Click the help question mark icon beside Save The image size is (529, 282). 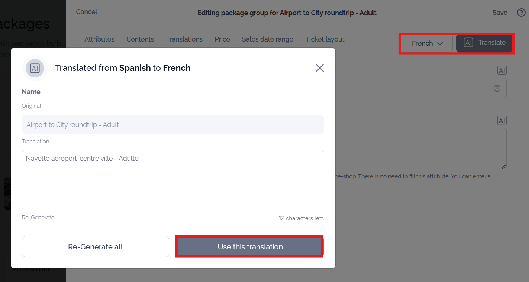[x=521, y=13]
